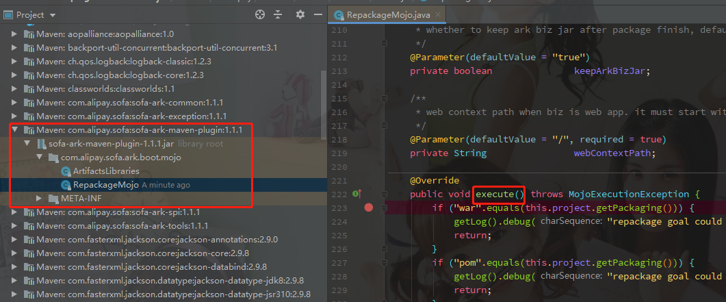Click the com.alipay.sofa.ark.boot.mojo package icon
The width and height of the screenshot is (726, 302).
point(53,158)
